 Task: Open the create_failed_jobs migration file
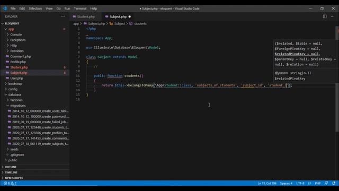click(x=40, y=122)
